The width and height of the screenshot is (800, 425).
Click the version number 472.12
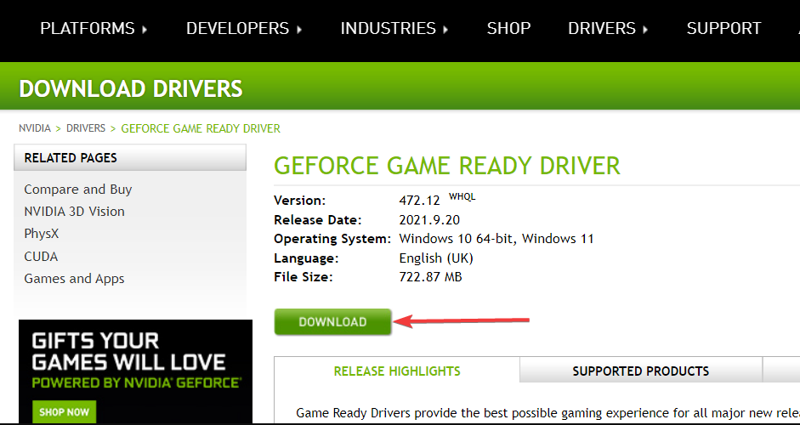click(419, 201)
